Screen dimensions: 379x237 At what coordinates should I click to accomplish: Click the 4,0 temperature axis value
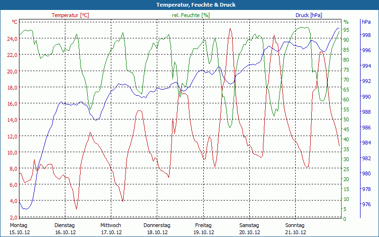[x=14, y=201]
